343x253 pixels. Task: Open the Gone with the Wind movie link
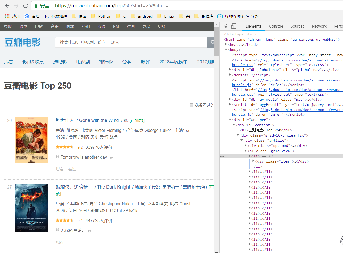[x=99, y=120]
